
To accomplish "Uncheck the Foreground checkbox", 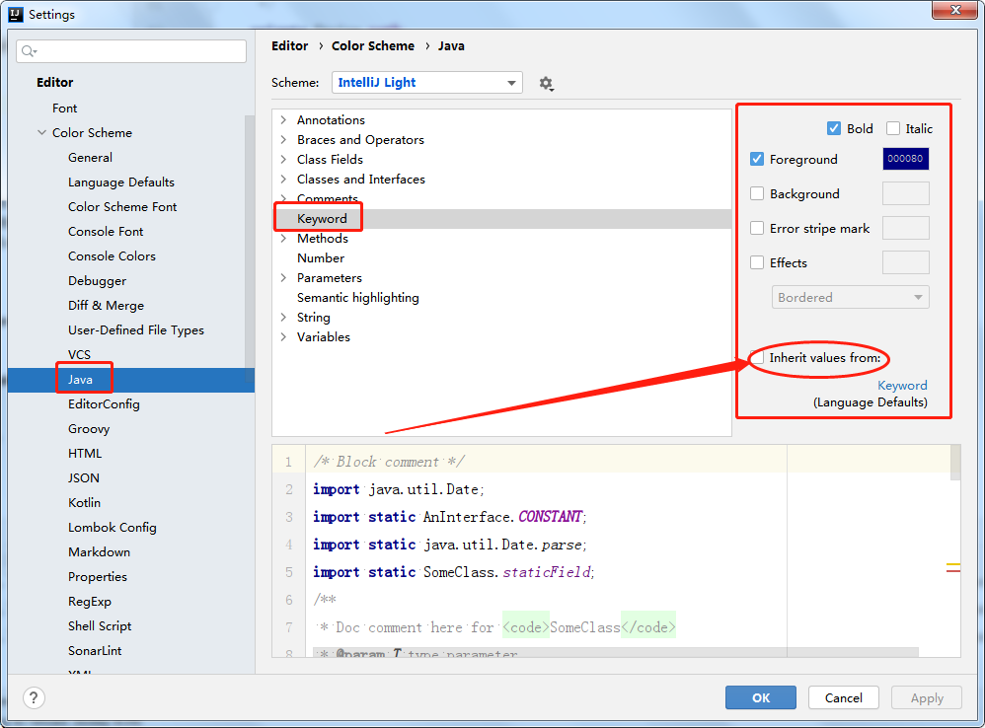I will (x=757, y=160).
